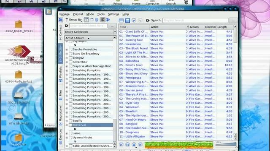The width and height of the screenshot is (270, 151).
Task: Expand the Soulfly artist node
Action: [x=67, y=121]
